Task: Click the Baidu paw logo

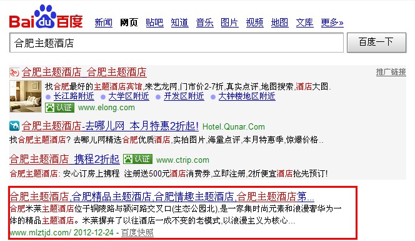Action: [46, 17]
